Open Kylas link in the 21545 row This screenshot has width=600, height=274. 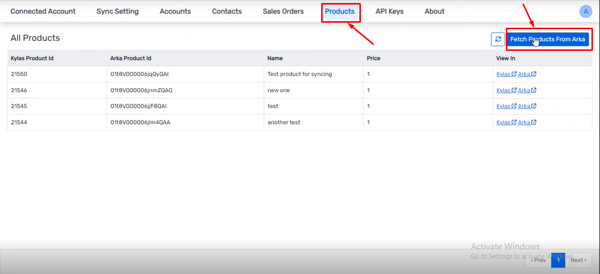506,106
